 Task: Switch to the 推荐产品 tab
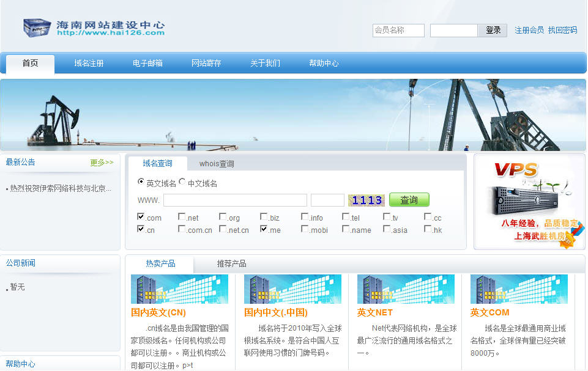(x=231, y=263)
